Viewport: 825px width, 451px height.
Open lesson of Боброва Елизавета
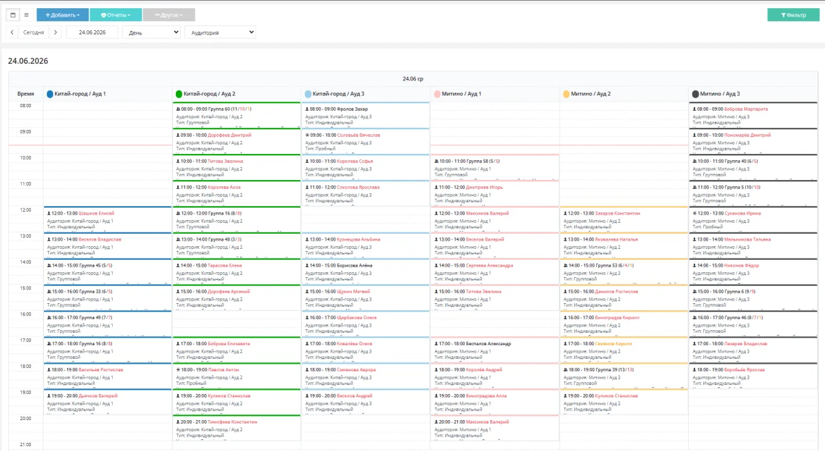(x=236, y=350)
